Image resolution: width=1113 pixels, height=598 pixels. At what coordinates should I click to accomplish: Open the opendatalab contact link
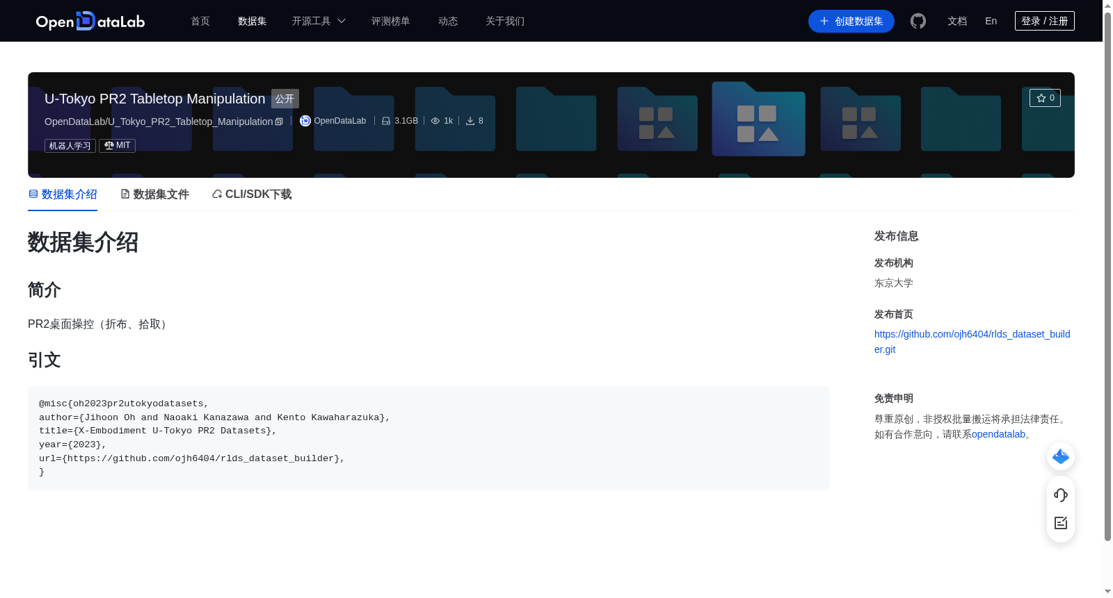click(998, 434)
